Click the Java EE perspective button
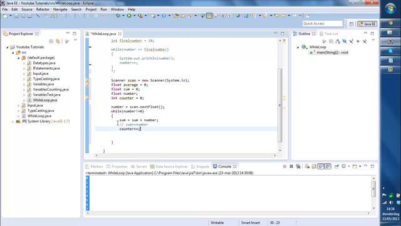The height and width of the screenshot is (226, 401). tap(367, 24)
